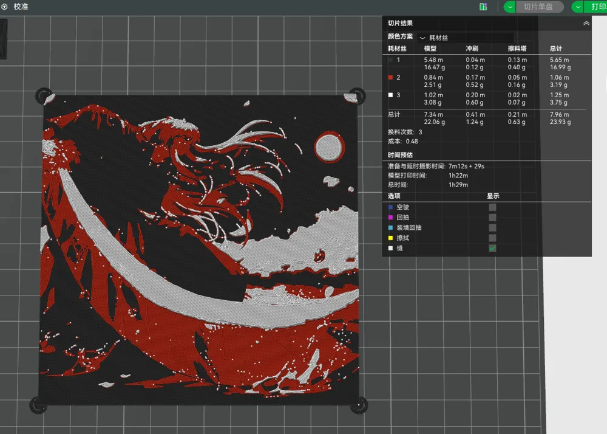Click the 模型 column header
Image resolution: width=607 pixels, height=434 pixels.
click(430, 49)
